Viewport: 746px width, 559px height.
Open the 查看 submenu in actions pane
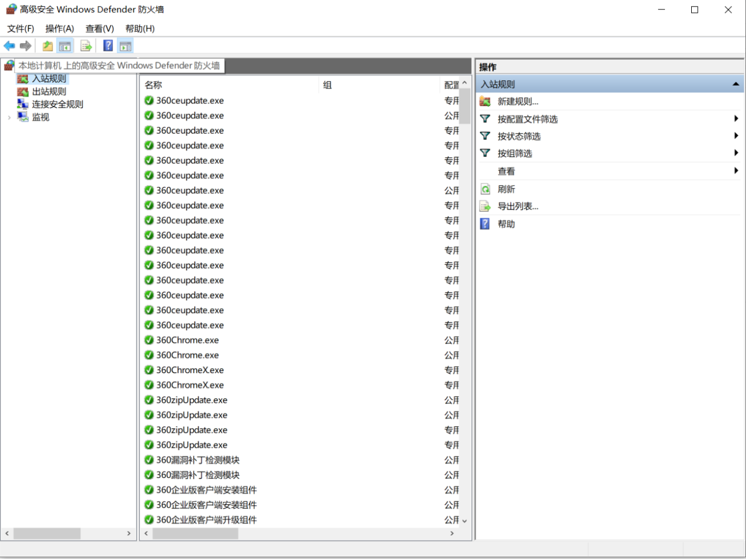[506, 171]
